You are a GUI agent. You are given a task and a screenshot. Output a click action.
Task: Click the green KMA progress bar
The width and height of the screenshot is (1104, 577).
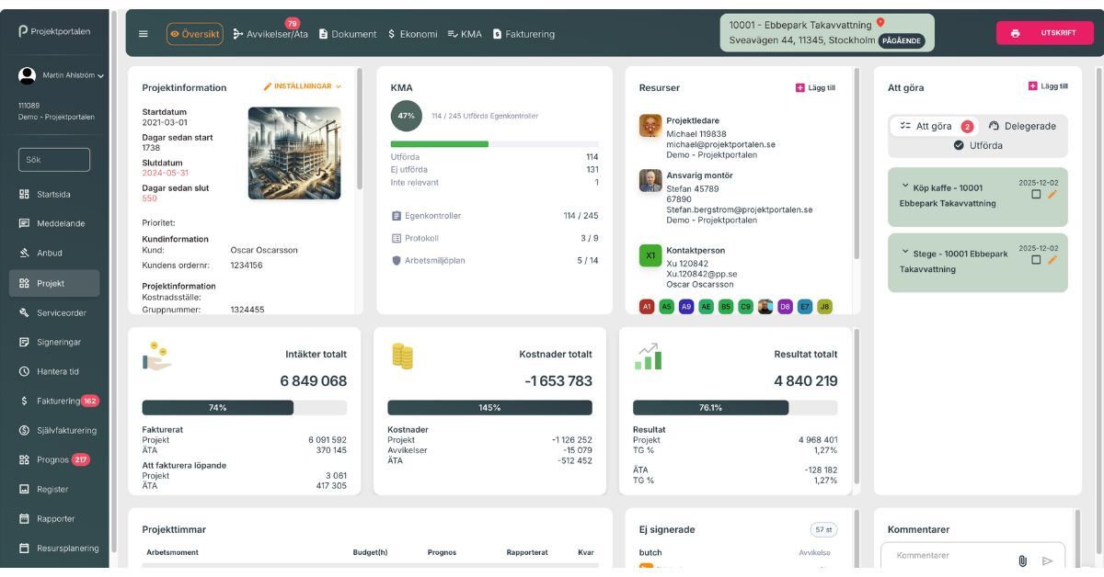click(439, 144)
